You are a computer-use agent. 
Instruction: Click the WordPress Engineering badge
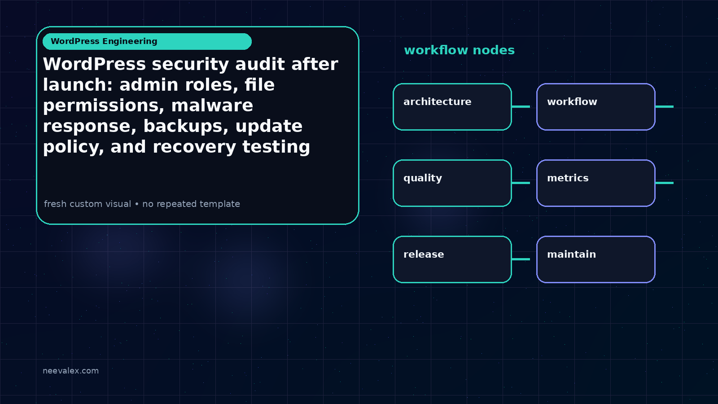coord(147,41)
